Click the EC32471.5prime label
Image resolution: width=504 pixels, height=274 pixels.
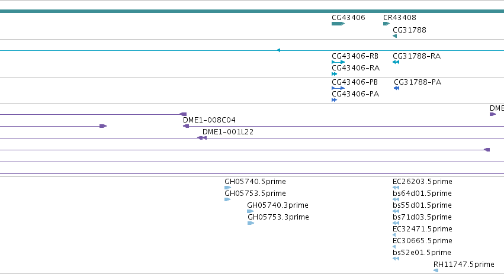click(x=422, y=228)
